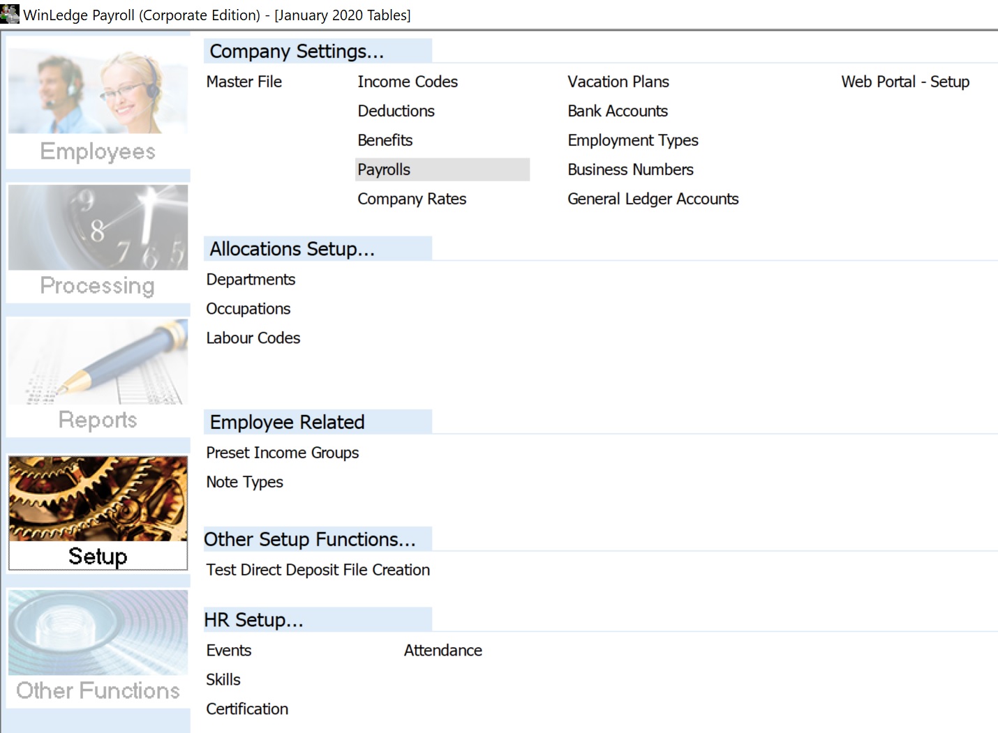Open Web Portal - Setup
This screenshot has width=998, height=733.
tap(905, 82)
